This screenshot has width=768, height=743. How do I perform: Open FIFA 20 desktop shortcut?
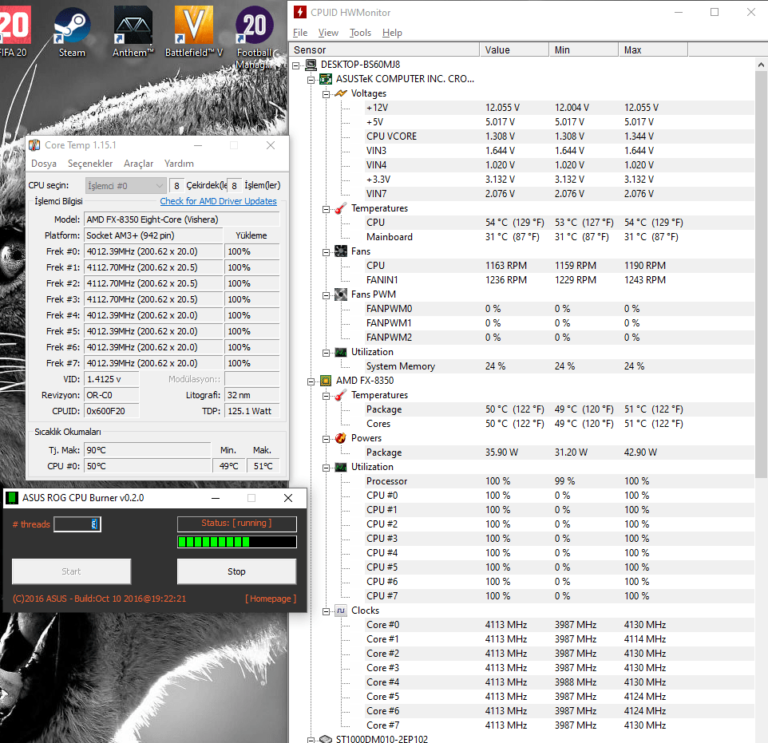pos(14,31)
